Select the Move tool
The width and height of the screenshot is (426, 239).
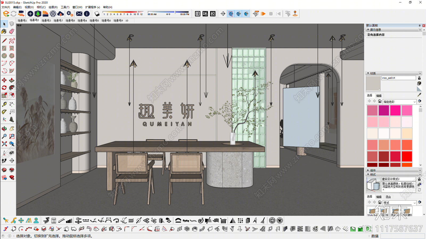[x=4, y=80]
